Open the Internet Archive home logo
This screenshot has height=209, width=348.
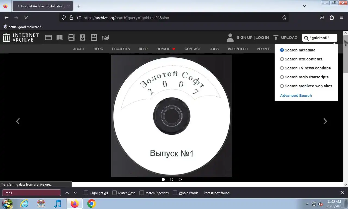(21, 38)
